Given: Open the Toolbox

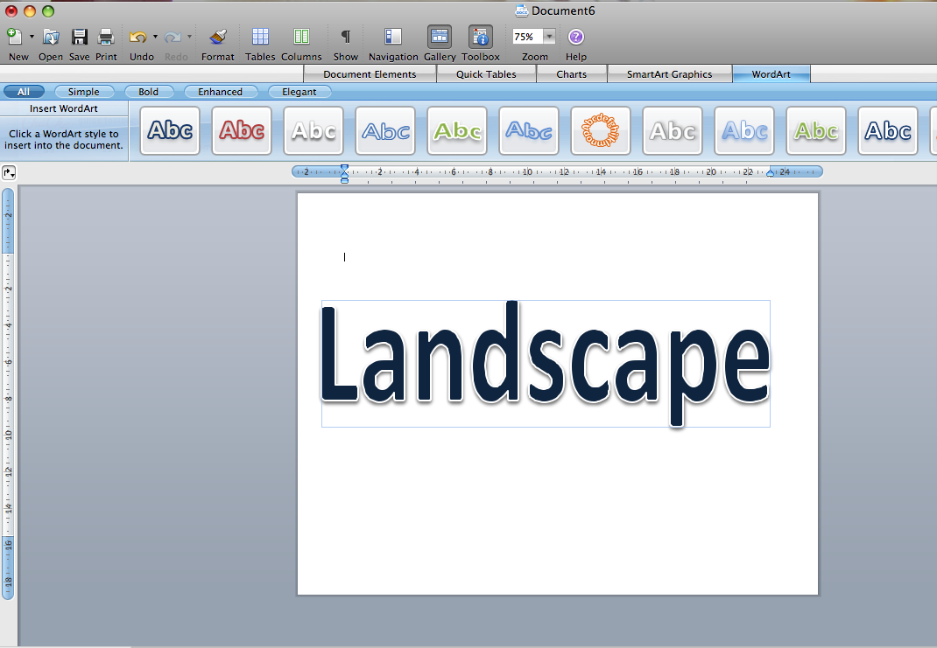Looking at the screenshot, I should [x=480, y=38].
